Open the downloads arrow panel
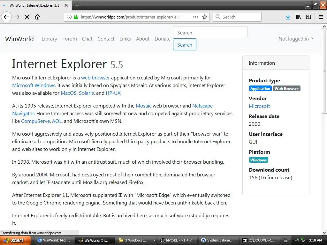 pos(288,17)
